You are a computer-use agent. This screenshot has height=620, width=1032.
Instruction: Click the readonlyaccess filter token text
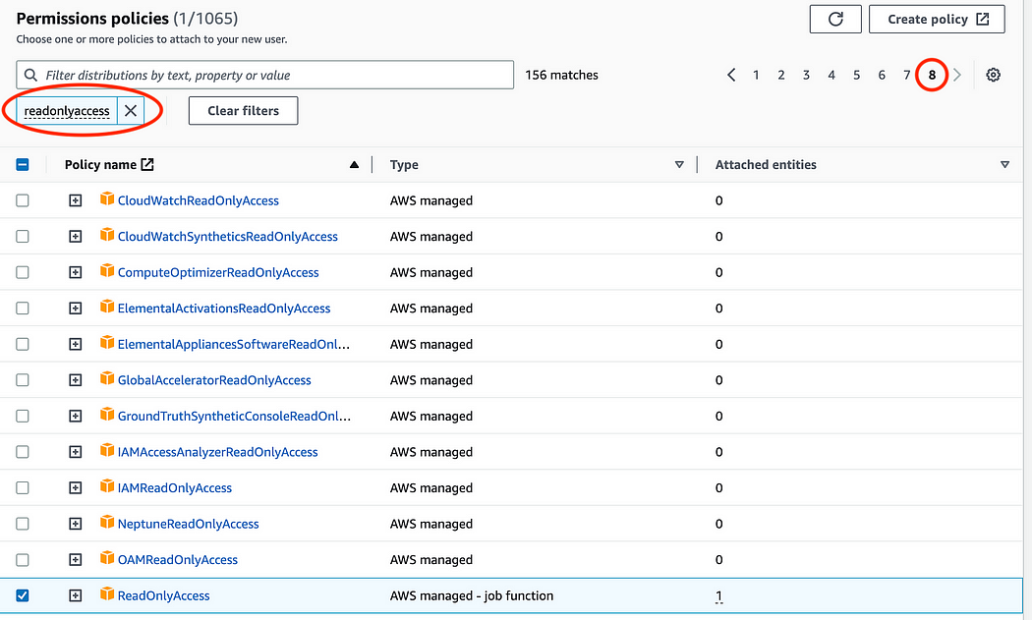tap(67, 111)
